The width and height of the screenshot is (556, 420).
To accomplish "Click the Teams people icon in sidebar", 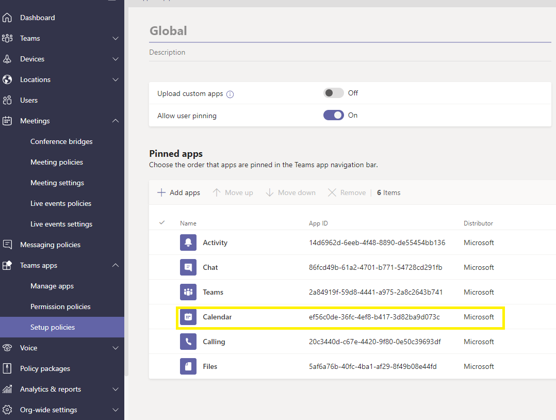I will point(7,38).
